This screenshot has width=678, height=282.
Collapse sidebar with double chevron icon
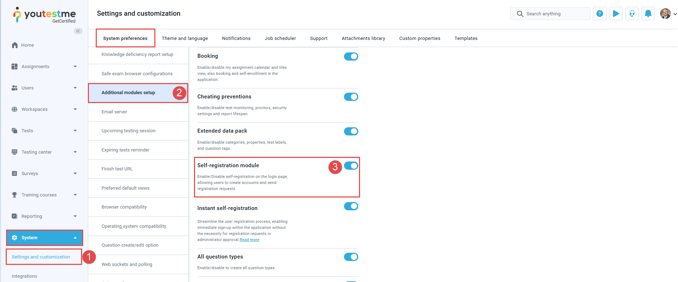[78, 31]
